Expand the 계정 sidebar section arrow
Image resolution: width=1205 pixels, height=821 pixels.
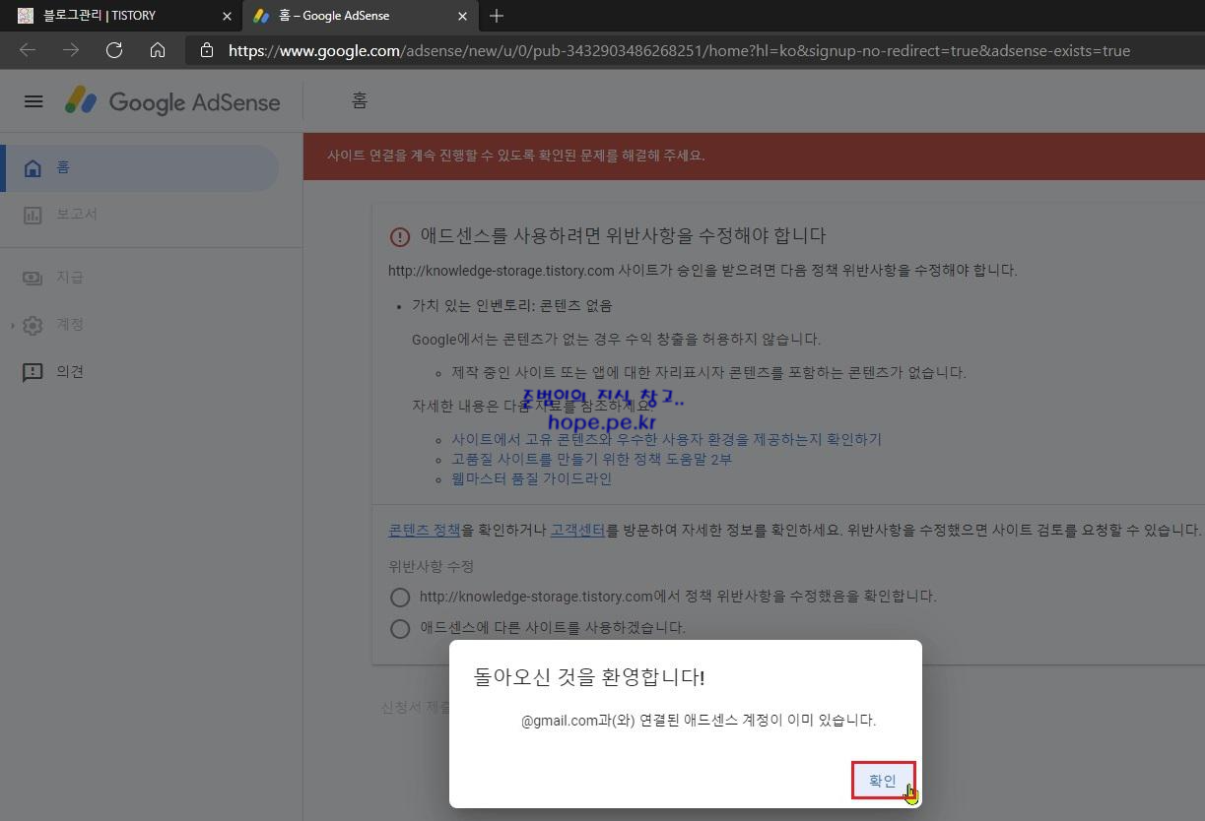point(12,325)
